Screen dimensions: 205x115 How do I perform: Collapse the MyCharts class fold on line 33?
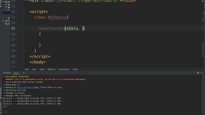pos(23,17)
